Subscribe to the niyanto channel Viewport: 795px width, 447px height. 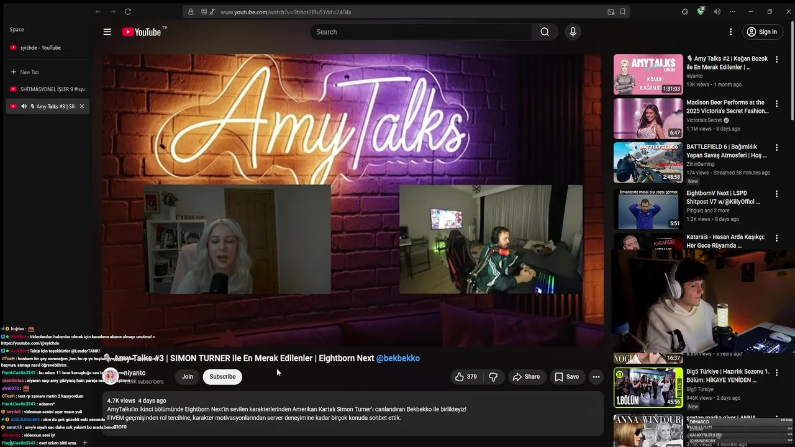click(222, 377)
